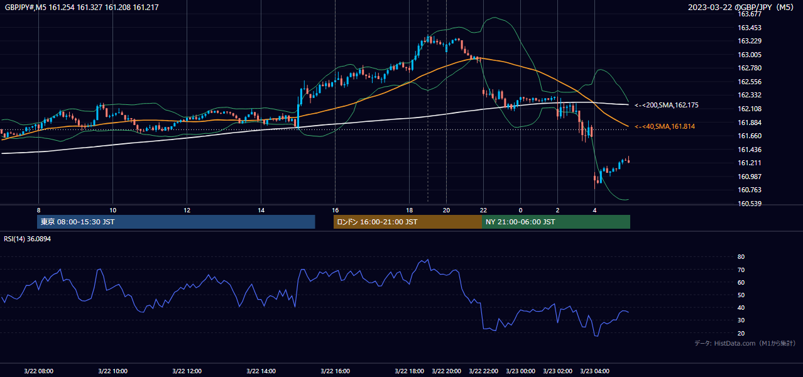
Task: Click the 3/22 08:00 date label
Action: coord(38,371)
